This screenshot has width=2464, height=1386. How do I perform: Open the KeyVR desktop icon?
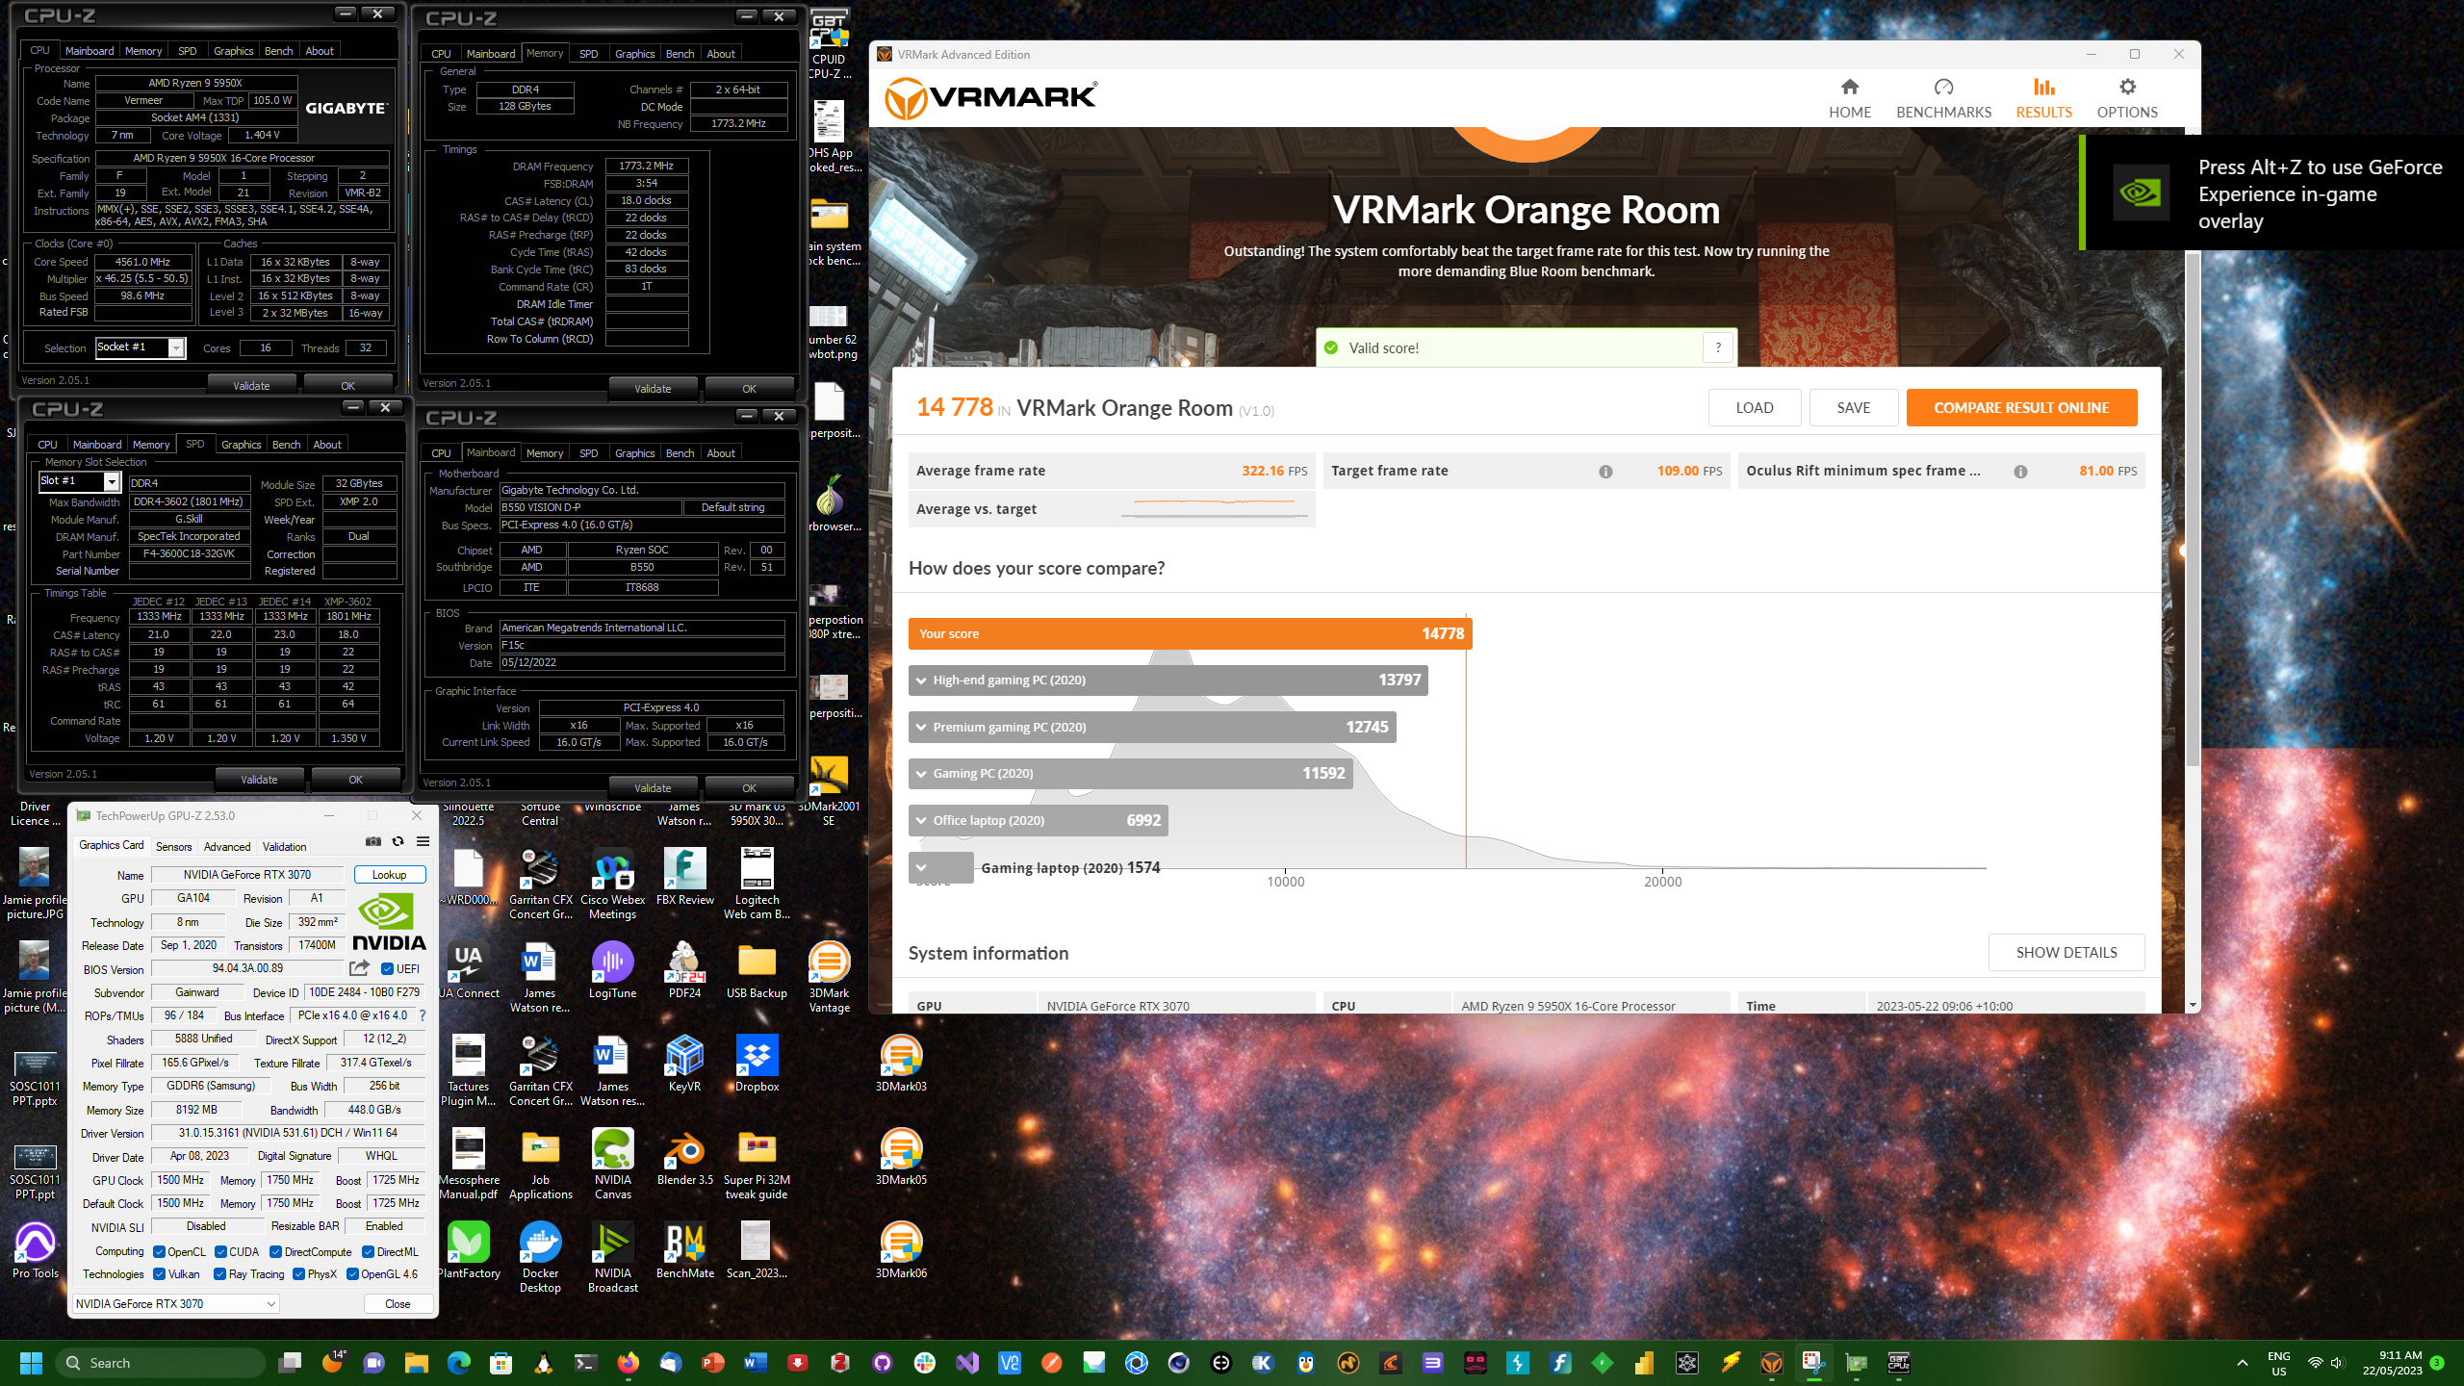[684, 1064]
